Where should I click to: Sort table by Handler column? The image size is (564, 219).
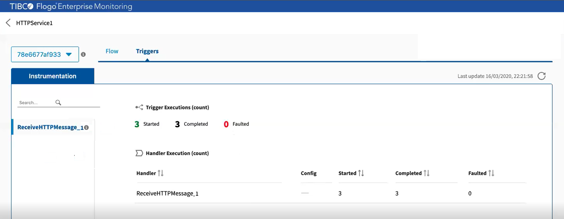(160, 173)
